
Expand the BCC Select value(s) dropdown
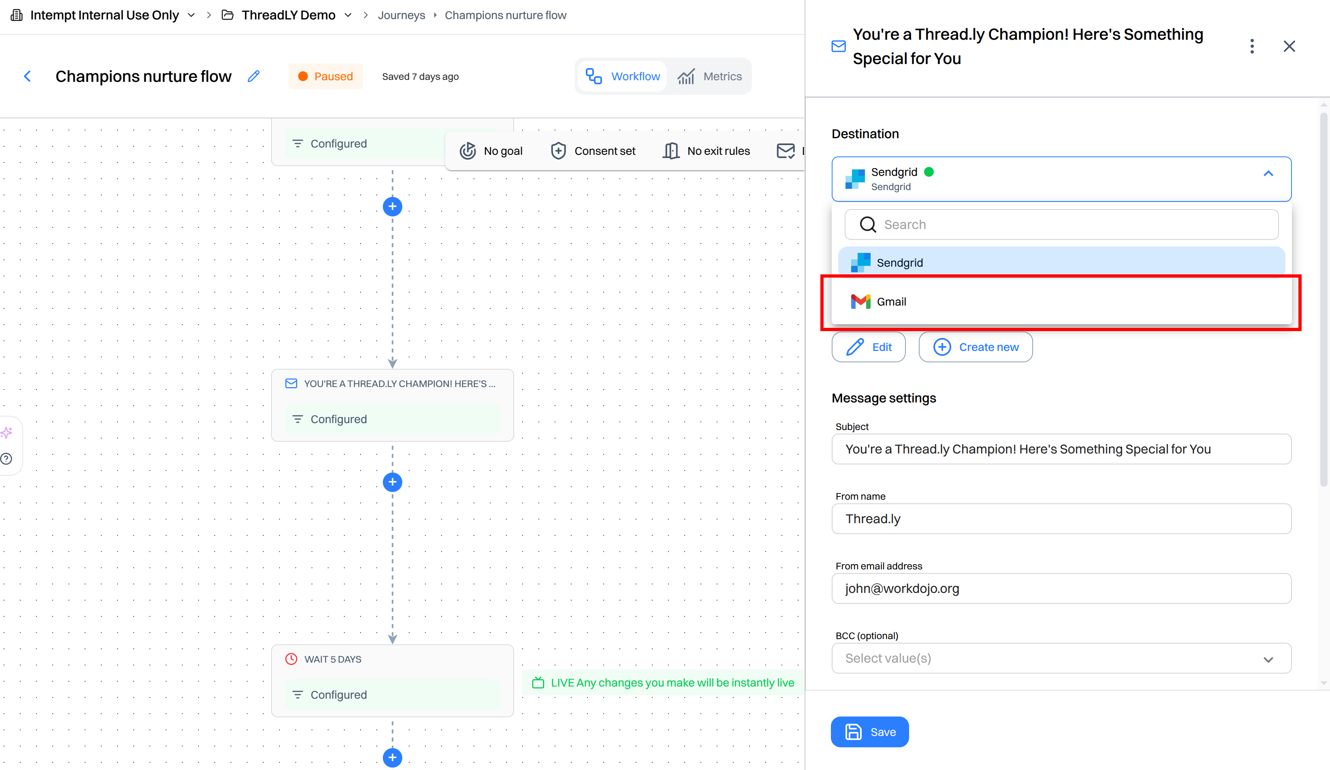pyautogui.click(x=1061, y=658)
